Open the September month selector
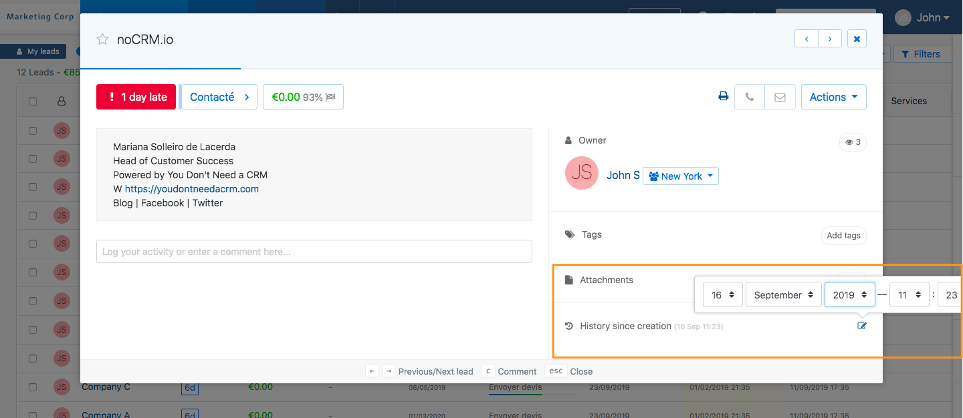This screenshot has height=418, width=963. click(x=783, y=294)
